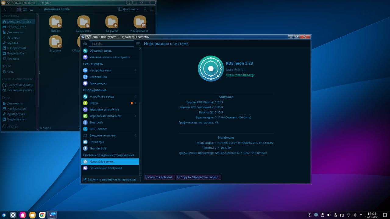The image size is (390, 219).
Task: Open the clock showing 15:04
Action: tap(372, 215)
